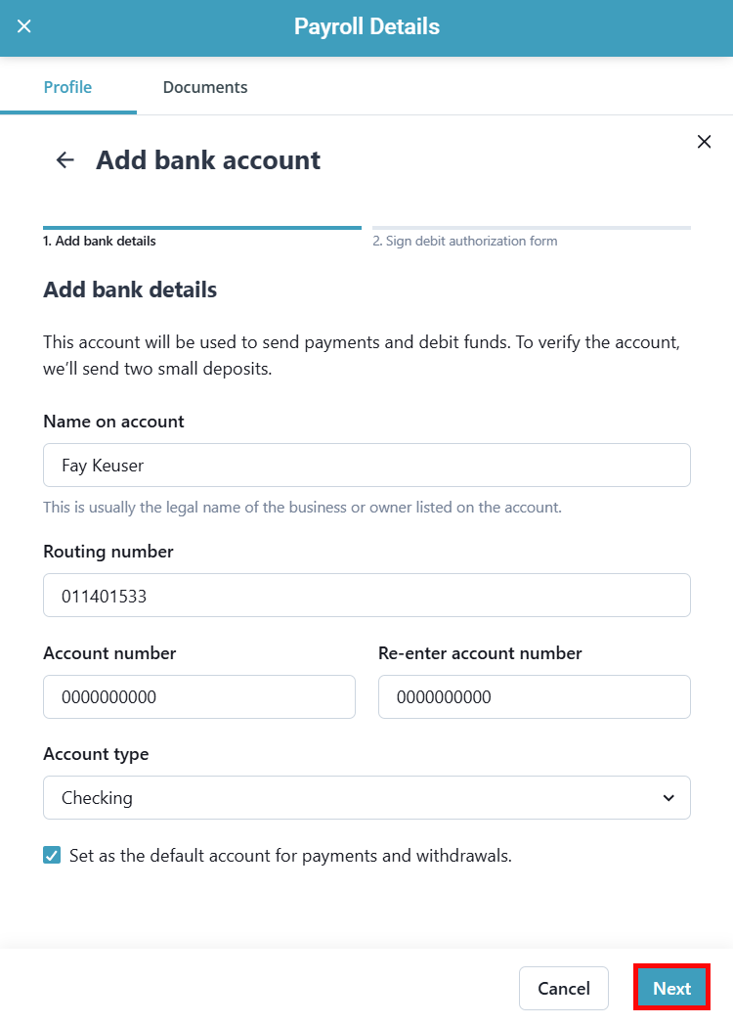Image resolution: width=733 pixels, height=1024 pixels.
Task: Click into the Routing number field
Action: 366,596
